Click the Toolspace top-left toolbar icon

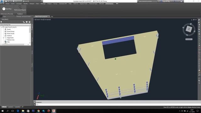pos(1,22)
